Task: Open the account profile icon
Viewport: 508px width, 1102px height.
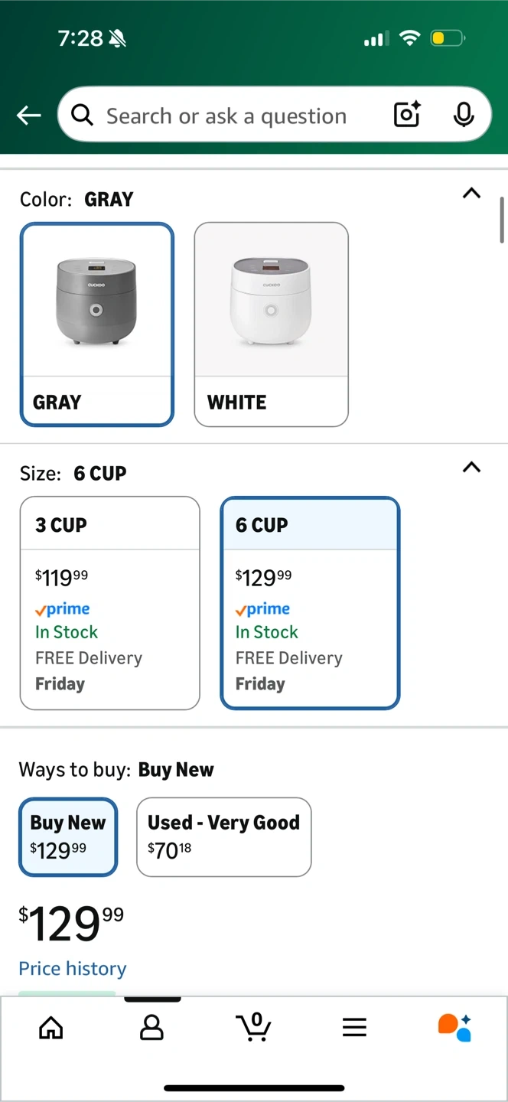Action: pos(151,1028)
